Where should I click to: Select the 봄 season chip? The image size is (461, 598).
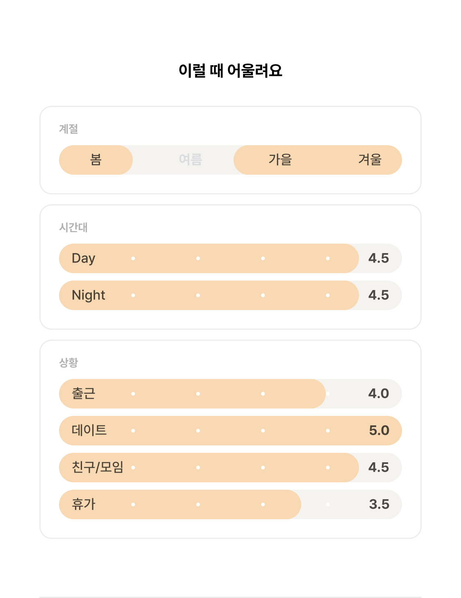click(96, 160)
